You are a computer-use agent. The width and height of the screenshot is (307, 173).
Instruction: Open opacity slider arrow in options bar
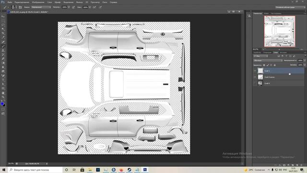pos(69,7)
